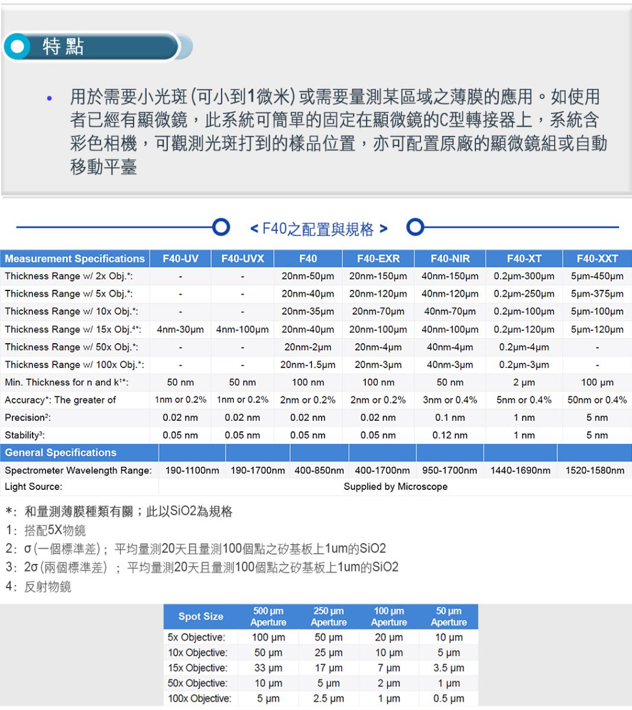Select the 4nm-30µm cell
632x710 pixels.
[x=180, y=330]
